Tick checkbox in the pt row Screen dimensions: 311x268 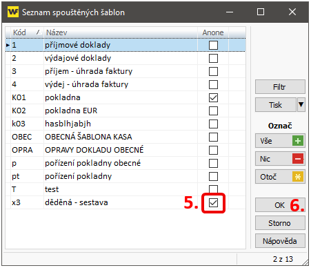(213, 176)
